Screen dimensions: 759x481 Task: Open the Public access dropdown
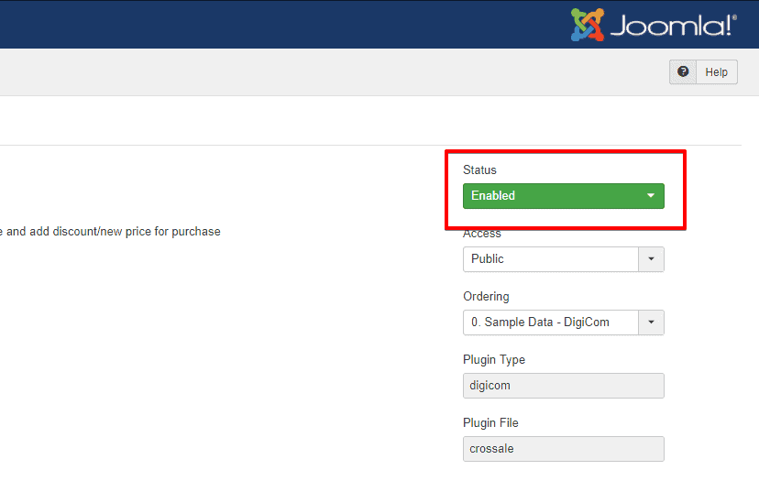point(550,259)
